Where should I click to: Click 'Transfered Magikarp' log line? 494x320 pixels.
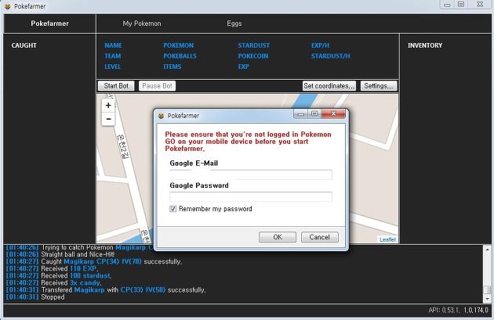point(106,289)
